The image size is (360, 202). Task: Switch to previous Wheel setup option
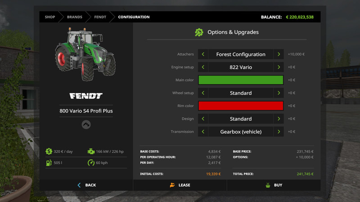[x=203, y=93]
